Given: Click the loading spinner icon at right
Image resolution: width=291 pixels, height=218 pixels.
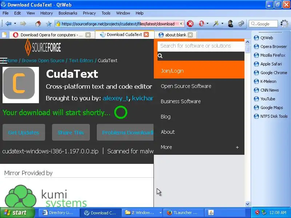Looking at the screenshot, I should pyautogui.click(x=284, y=24).
